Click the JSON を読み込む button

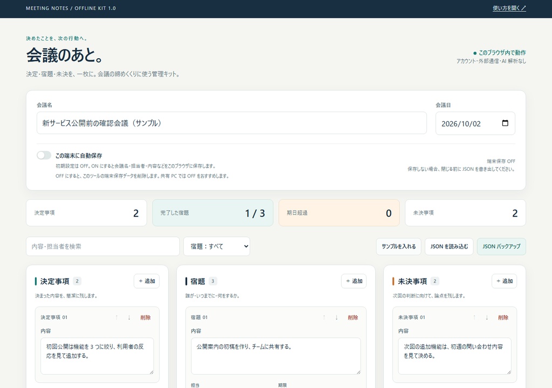pyautogui.click(x=449, y=246)
